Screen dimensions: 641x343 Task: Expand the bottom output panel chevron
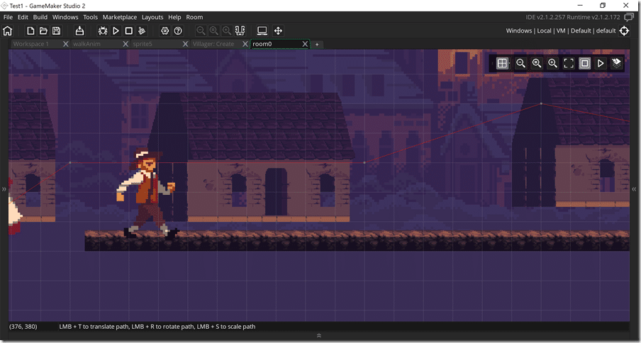(319, 336)
